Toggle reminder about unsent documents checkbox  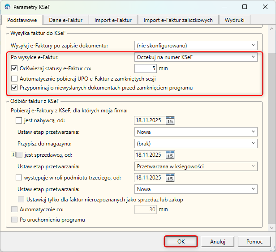tap(14, 88)
